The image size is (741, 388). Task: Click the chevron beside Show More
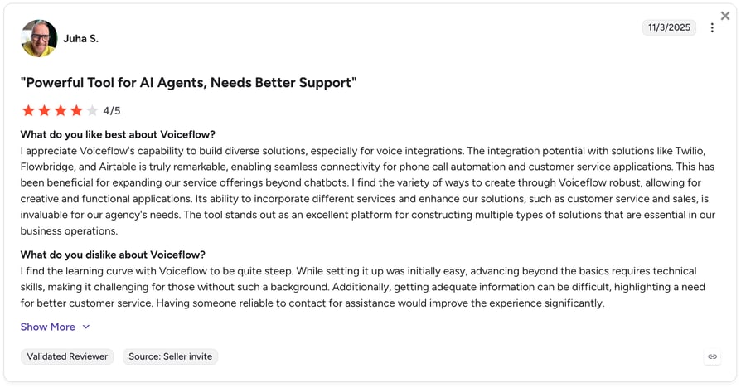(x=86, y=327)
